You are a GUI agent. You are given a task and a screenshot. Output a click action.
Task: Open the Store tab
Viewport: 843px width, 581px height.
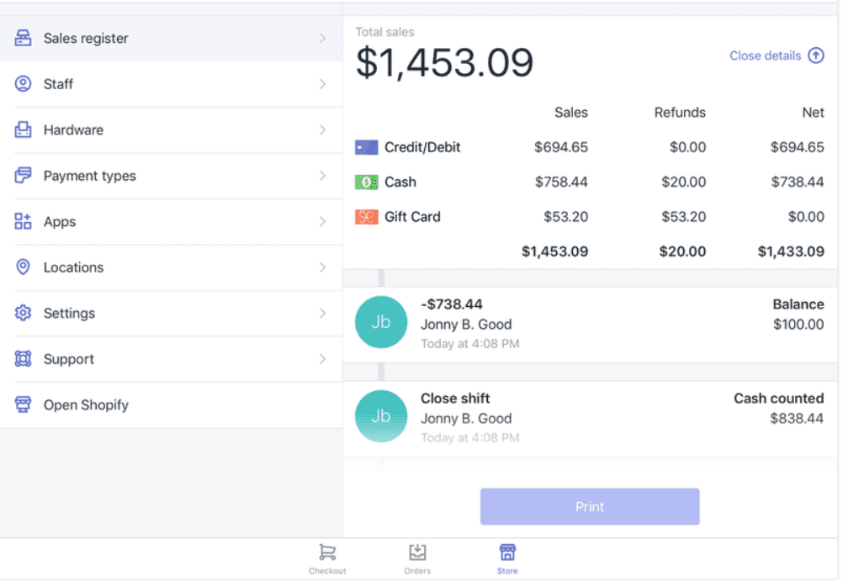pyautogui.click(x=506, y=557)
